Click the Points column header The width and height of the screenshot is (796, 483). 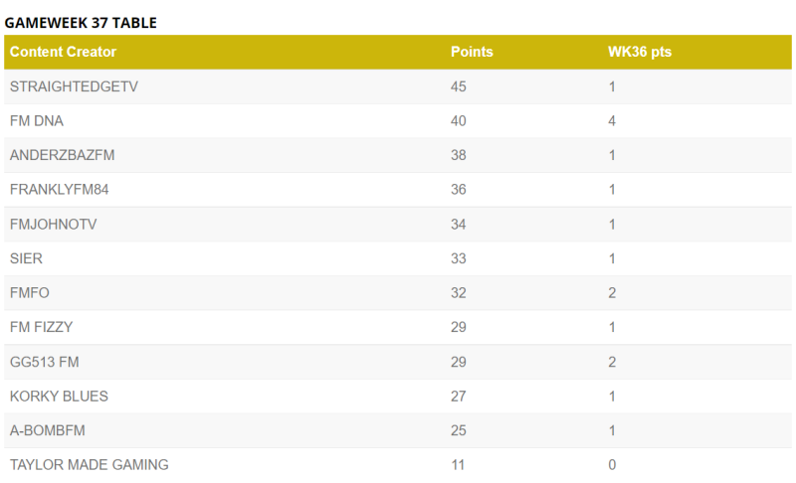[472, 52]
